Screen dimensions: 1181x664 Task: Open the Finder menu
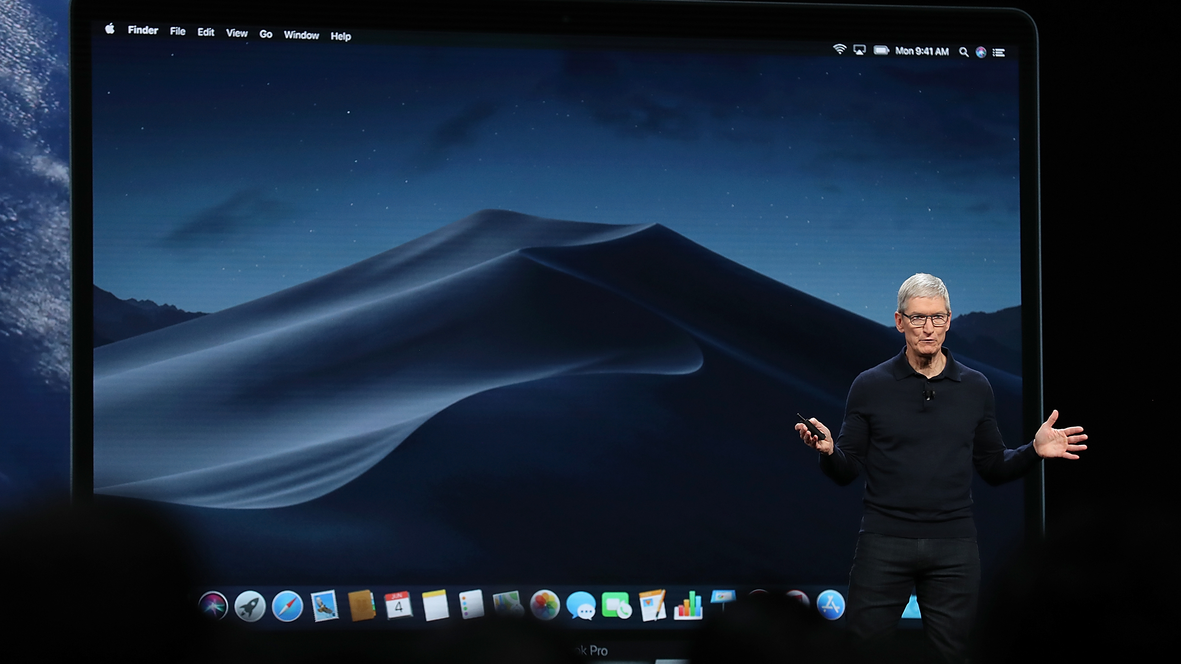pyautogui.click(x=143, y=30)
